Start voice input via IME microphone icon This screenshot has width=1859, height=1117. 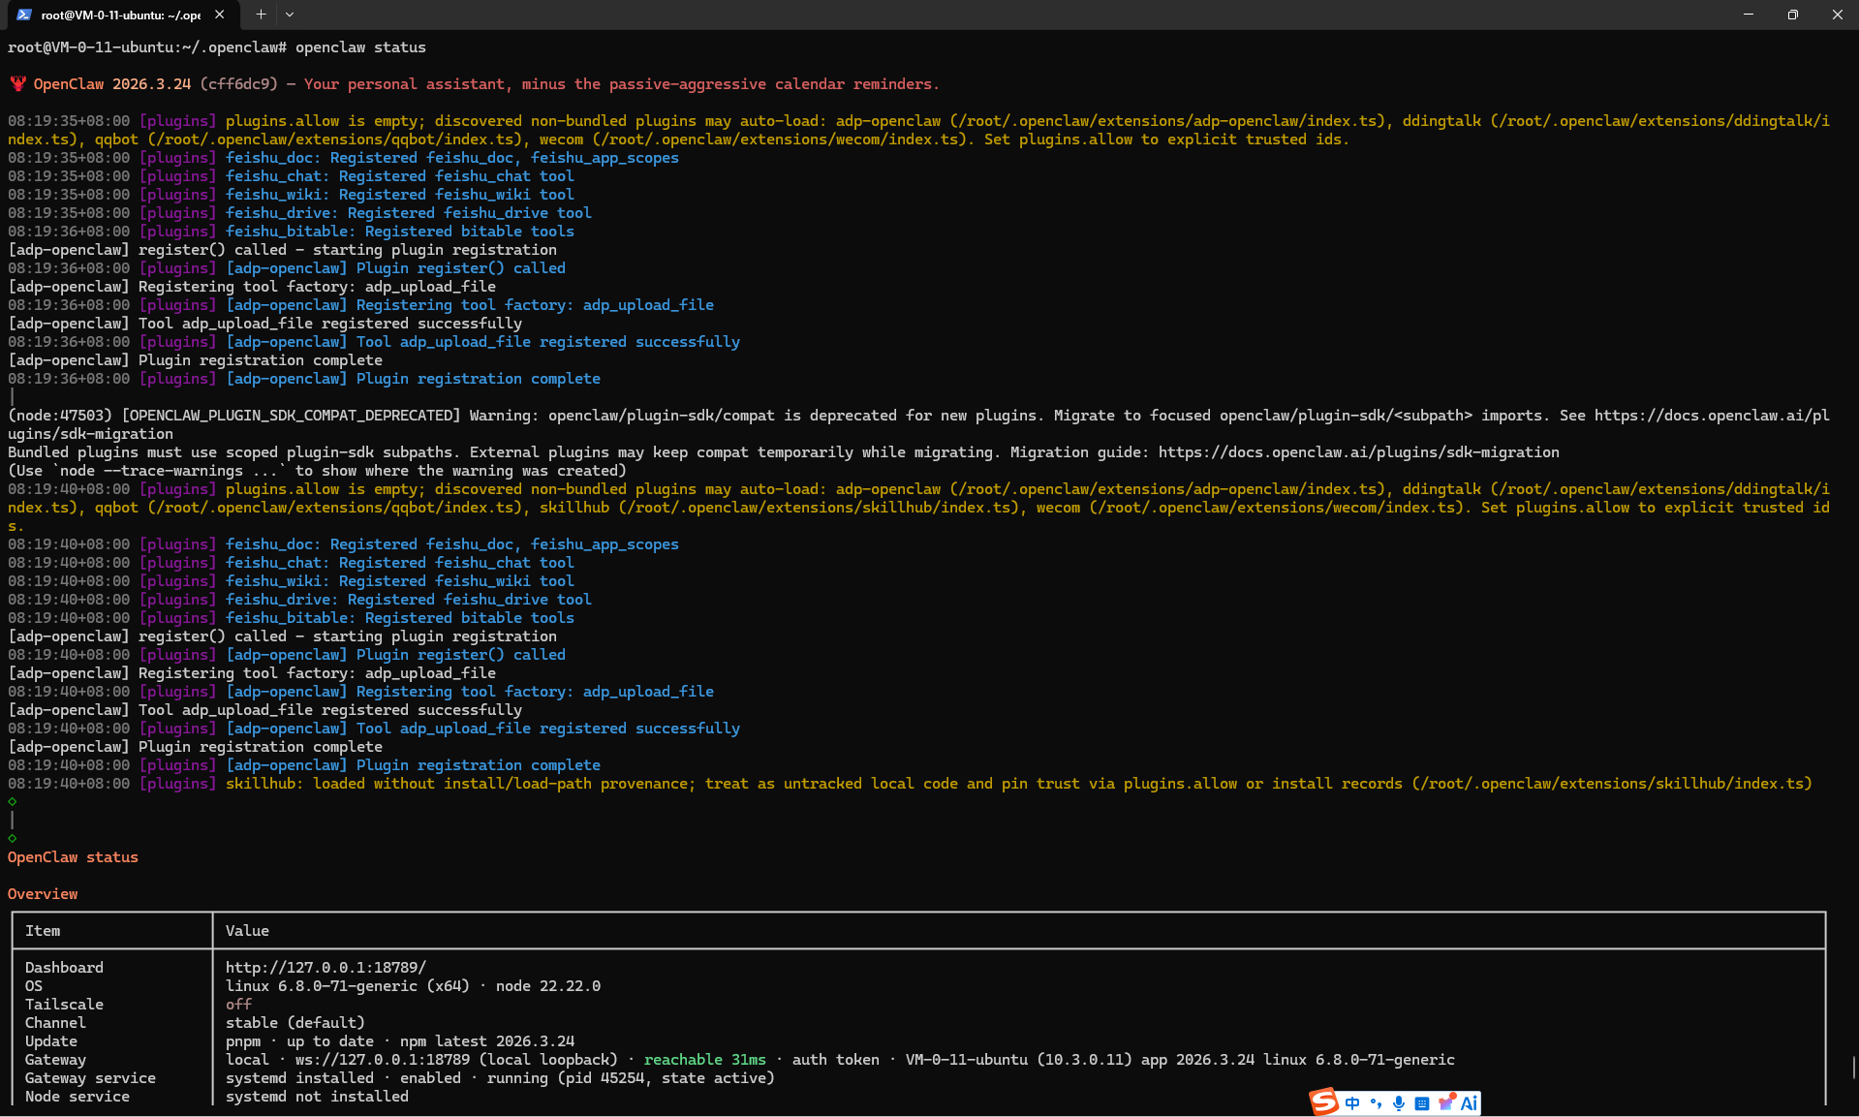pyautogui.click(x=1399, y=1103)
